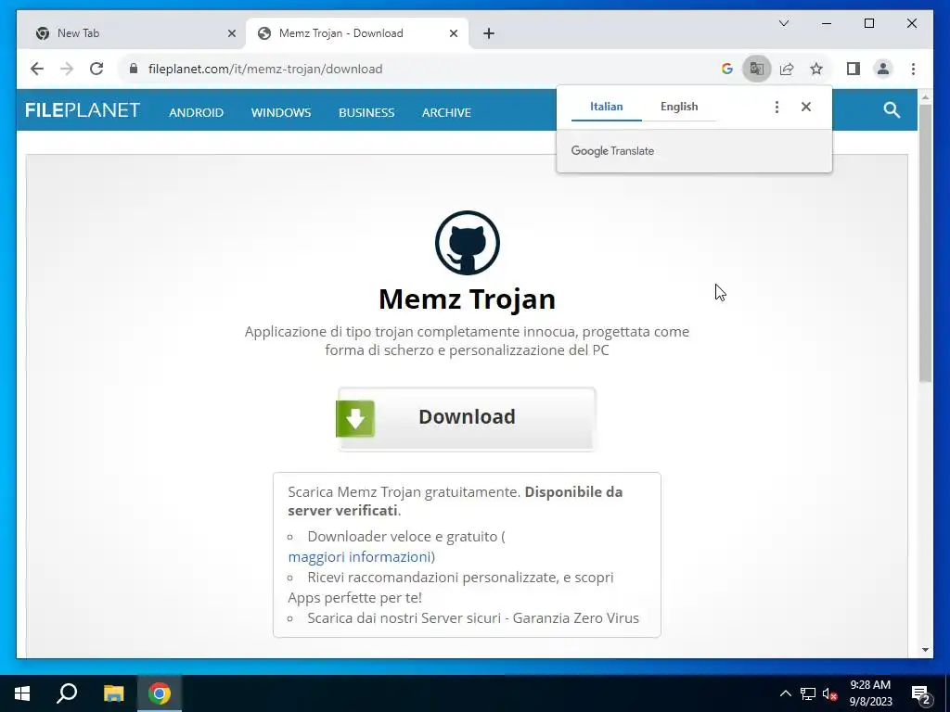The width and height of the screenshot is (950, 712).
Task: Close the Google Translate popup
Action: (x=806, y=108)
